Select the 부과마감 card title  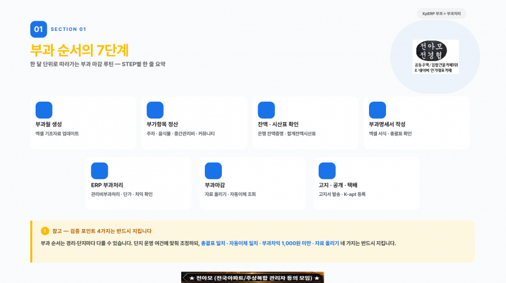215,185
